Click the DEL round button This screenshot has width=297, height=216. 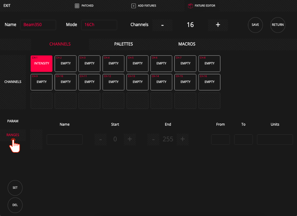coord(15,205)
